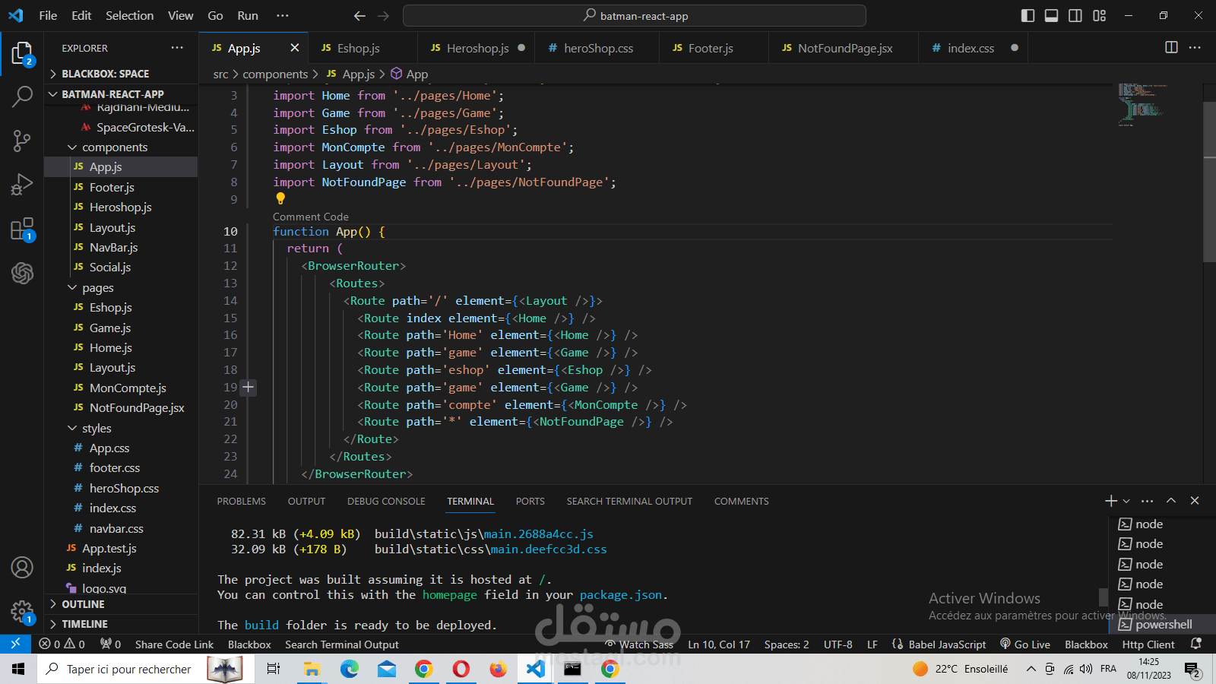Open Firefox from the Windows taskbar
This screenshot has width=1216, height=684.
pos(498,669)
